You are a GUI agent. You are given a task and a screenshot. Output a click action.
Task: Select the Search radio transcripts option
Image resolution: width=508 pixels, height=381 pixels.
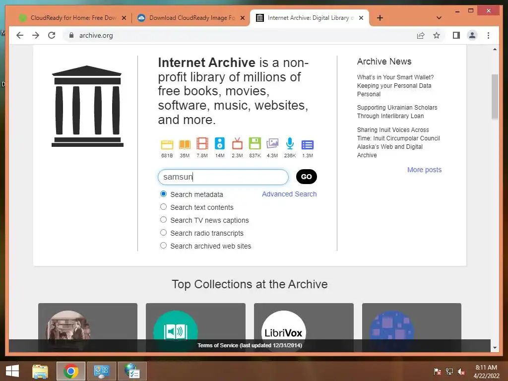(x=164, y=233)
